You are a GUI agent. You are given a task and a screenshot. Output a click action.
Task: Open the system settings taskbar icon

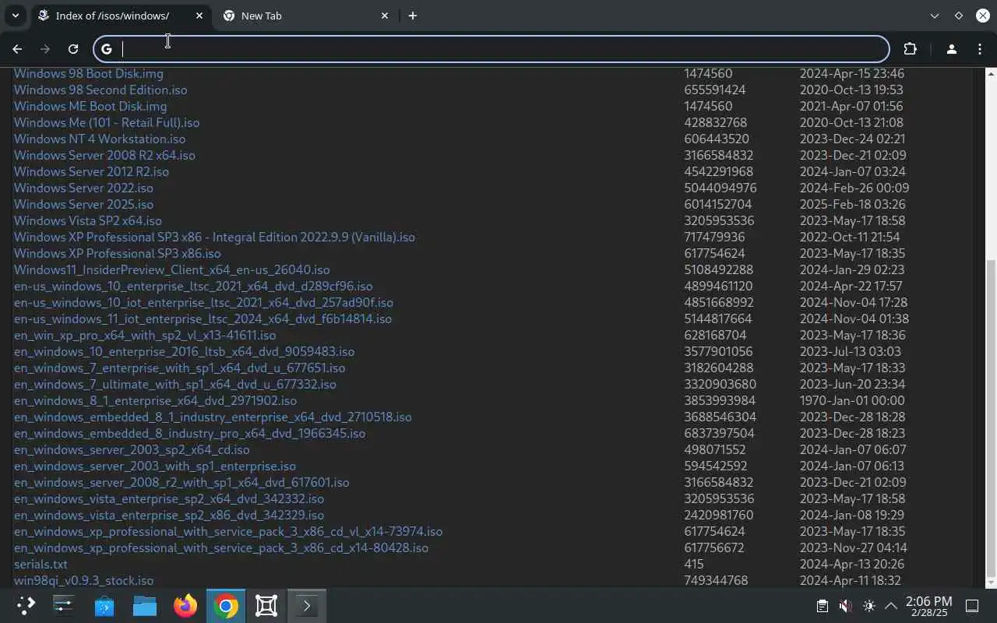click(x=64, y=606)
